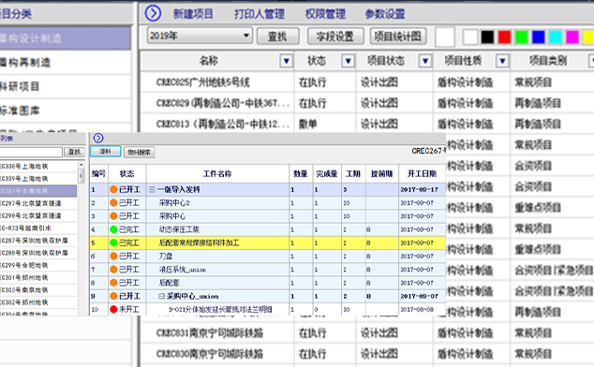Select the highlighted 盾构设计制造 category
Image resolution: width=594 pixels, height=367 pixels.
point(66,38)
